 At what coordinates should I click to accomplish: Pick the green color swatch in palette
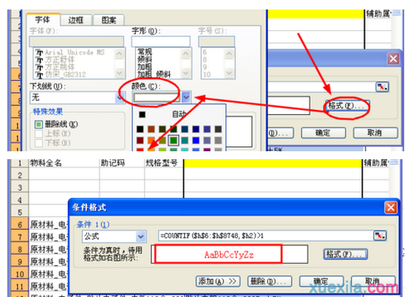pyautogui.click(x=173, y=140)
